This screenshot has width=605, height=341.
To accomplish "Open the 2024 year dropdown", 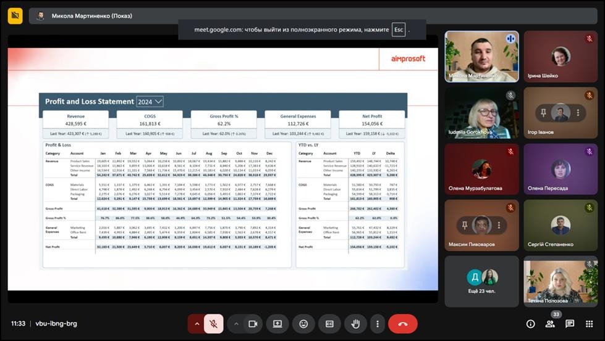I will pos(150,102).
